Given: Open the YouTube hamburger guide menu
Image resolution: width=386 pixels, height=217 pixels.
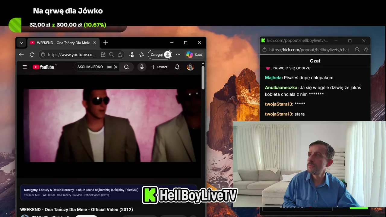Looking at the screenshot, I should pyautogui.click(x=25, y=67).
